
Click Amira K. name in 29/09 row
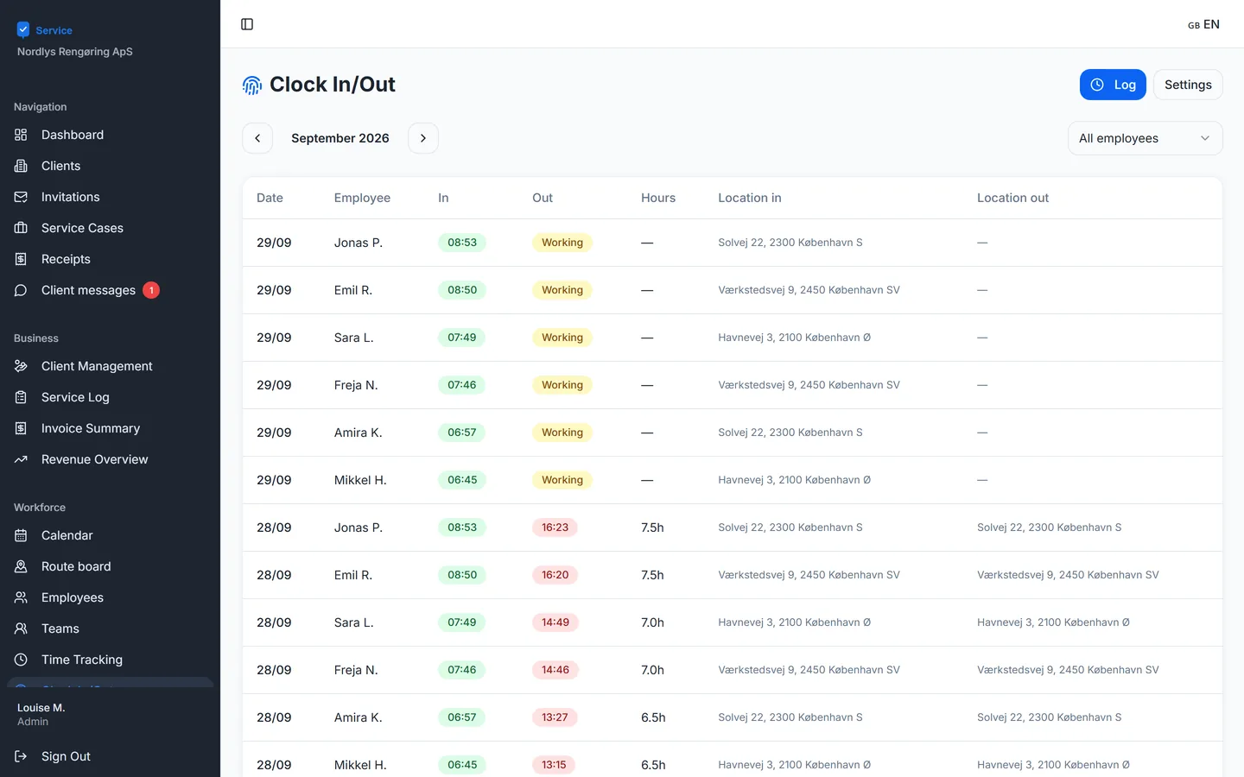tap(359, 433)
